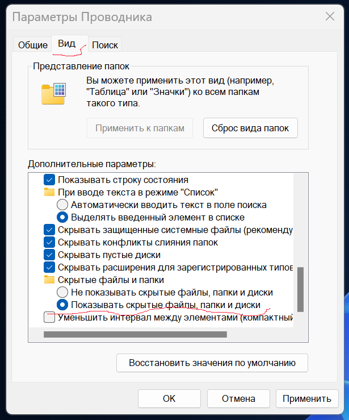Confirm settings with the OK button
349x420 pixels.
click(x=169, y=398)
